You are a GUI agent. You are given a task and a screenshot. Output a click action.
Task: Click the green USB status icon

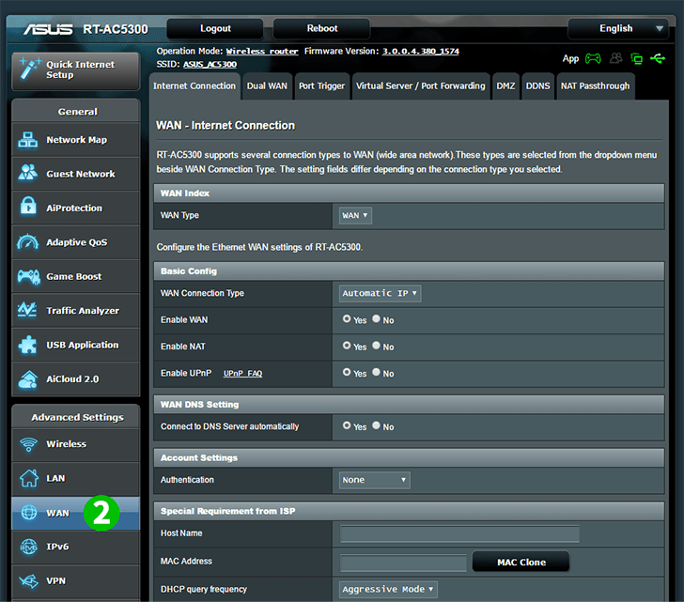[x=658, y=58]
